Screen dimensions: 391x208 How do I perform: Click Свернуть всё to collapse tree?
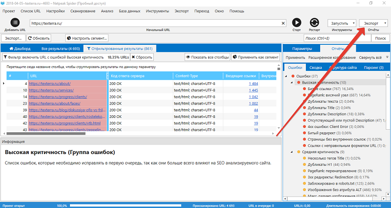(370, 57)
